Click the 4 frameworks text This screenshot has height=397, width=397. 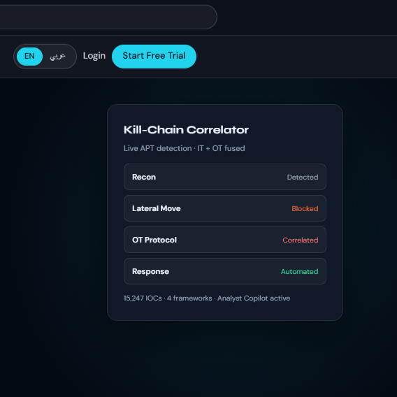[189, 298]
